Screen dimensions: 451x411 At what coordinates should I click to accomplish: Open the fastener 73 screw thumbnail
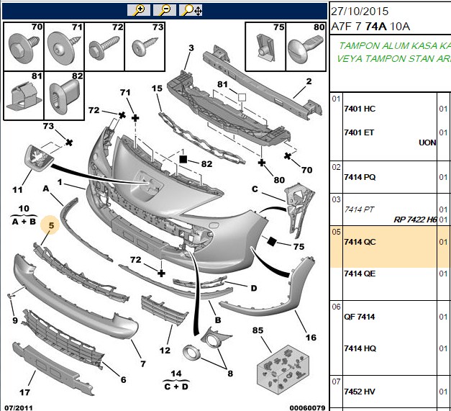pos(145,47)
